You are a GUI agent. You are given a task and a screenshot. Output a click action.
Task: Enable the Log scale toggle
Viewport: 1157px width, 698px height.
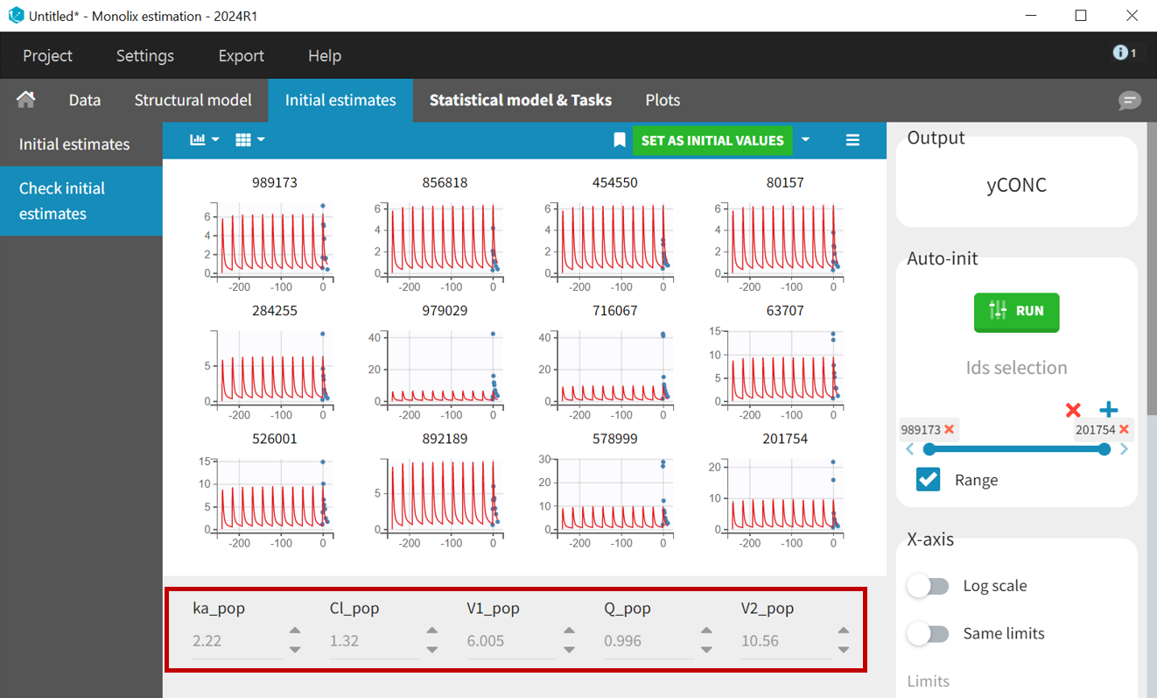pos(928,586)
